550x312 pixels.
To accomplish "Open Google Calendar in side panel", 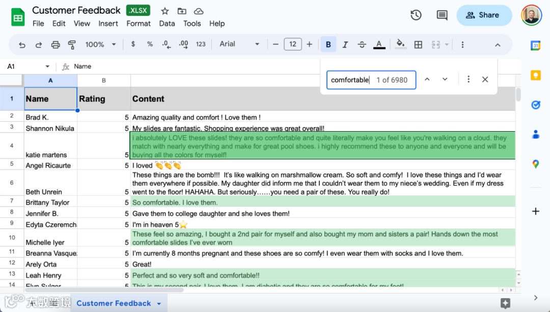I will click(536, 45).
